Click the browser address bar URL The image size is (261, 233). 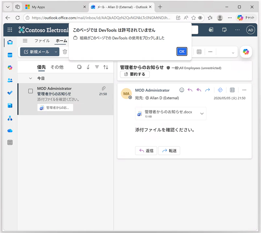click(101, 18)
